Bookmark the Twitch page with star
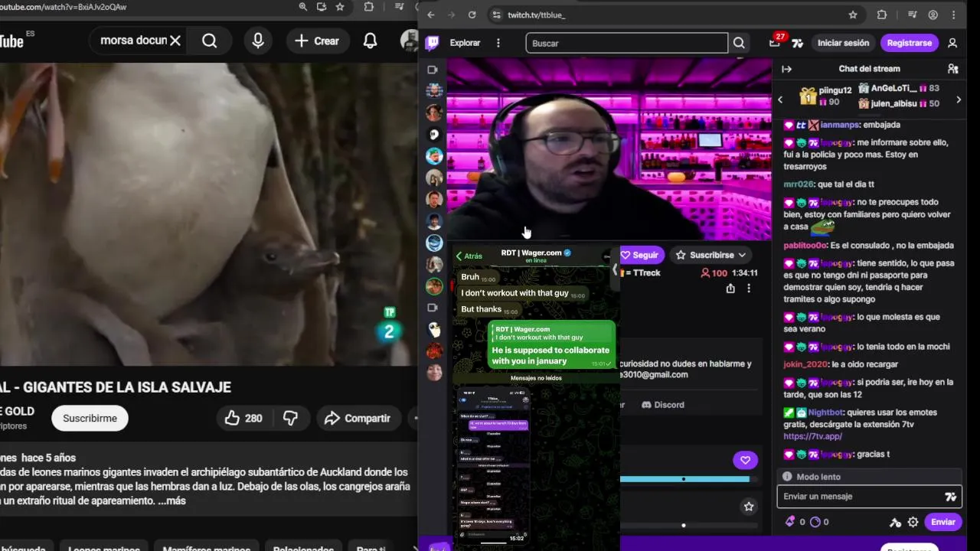Viewport: 980px width, 551px height. [853, 15]
